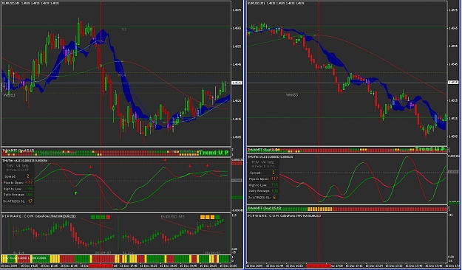Click the WmS3 label on the right chart
462x270 pixels.
coord(292,94)
